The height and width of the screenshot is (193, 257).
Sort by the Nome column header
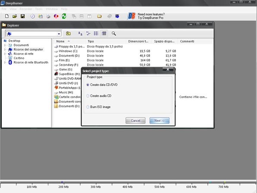point(69,41)
